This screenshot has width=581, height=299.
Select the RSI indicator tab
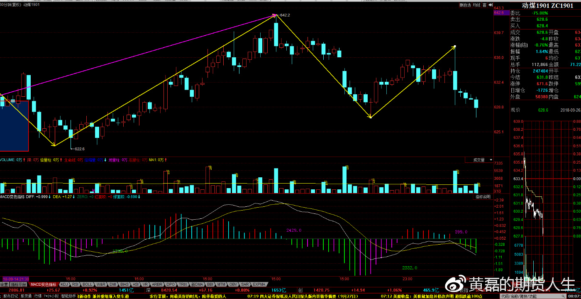pyautogui.click(x=75, y=284)
